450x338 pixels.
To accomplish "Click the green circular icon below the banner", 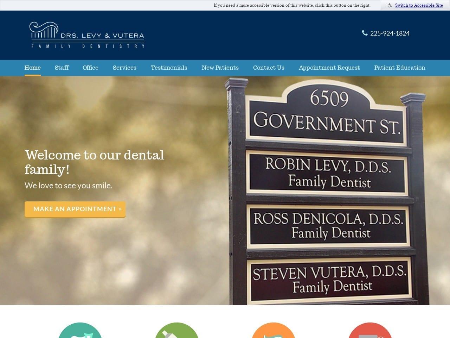I will pos(177,330).
